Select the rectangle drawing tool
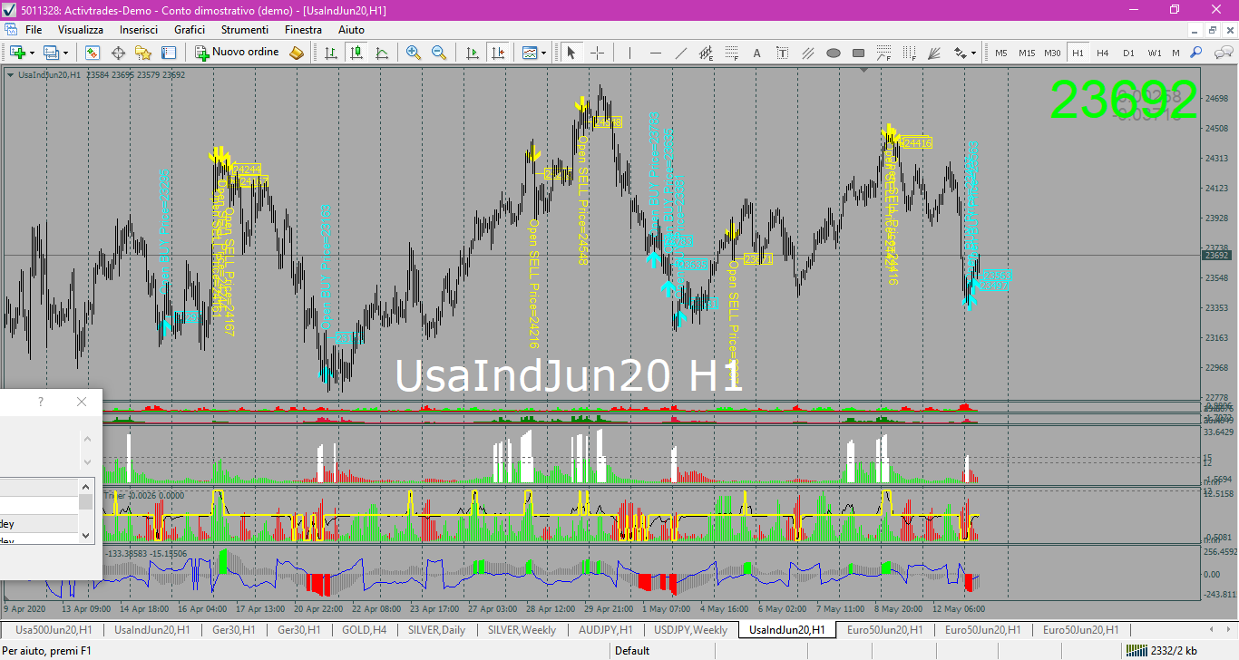Screen dimensions: 1239x660 (859, 53)
